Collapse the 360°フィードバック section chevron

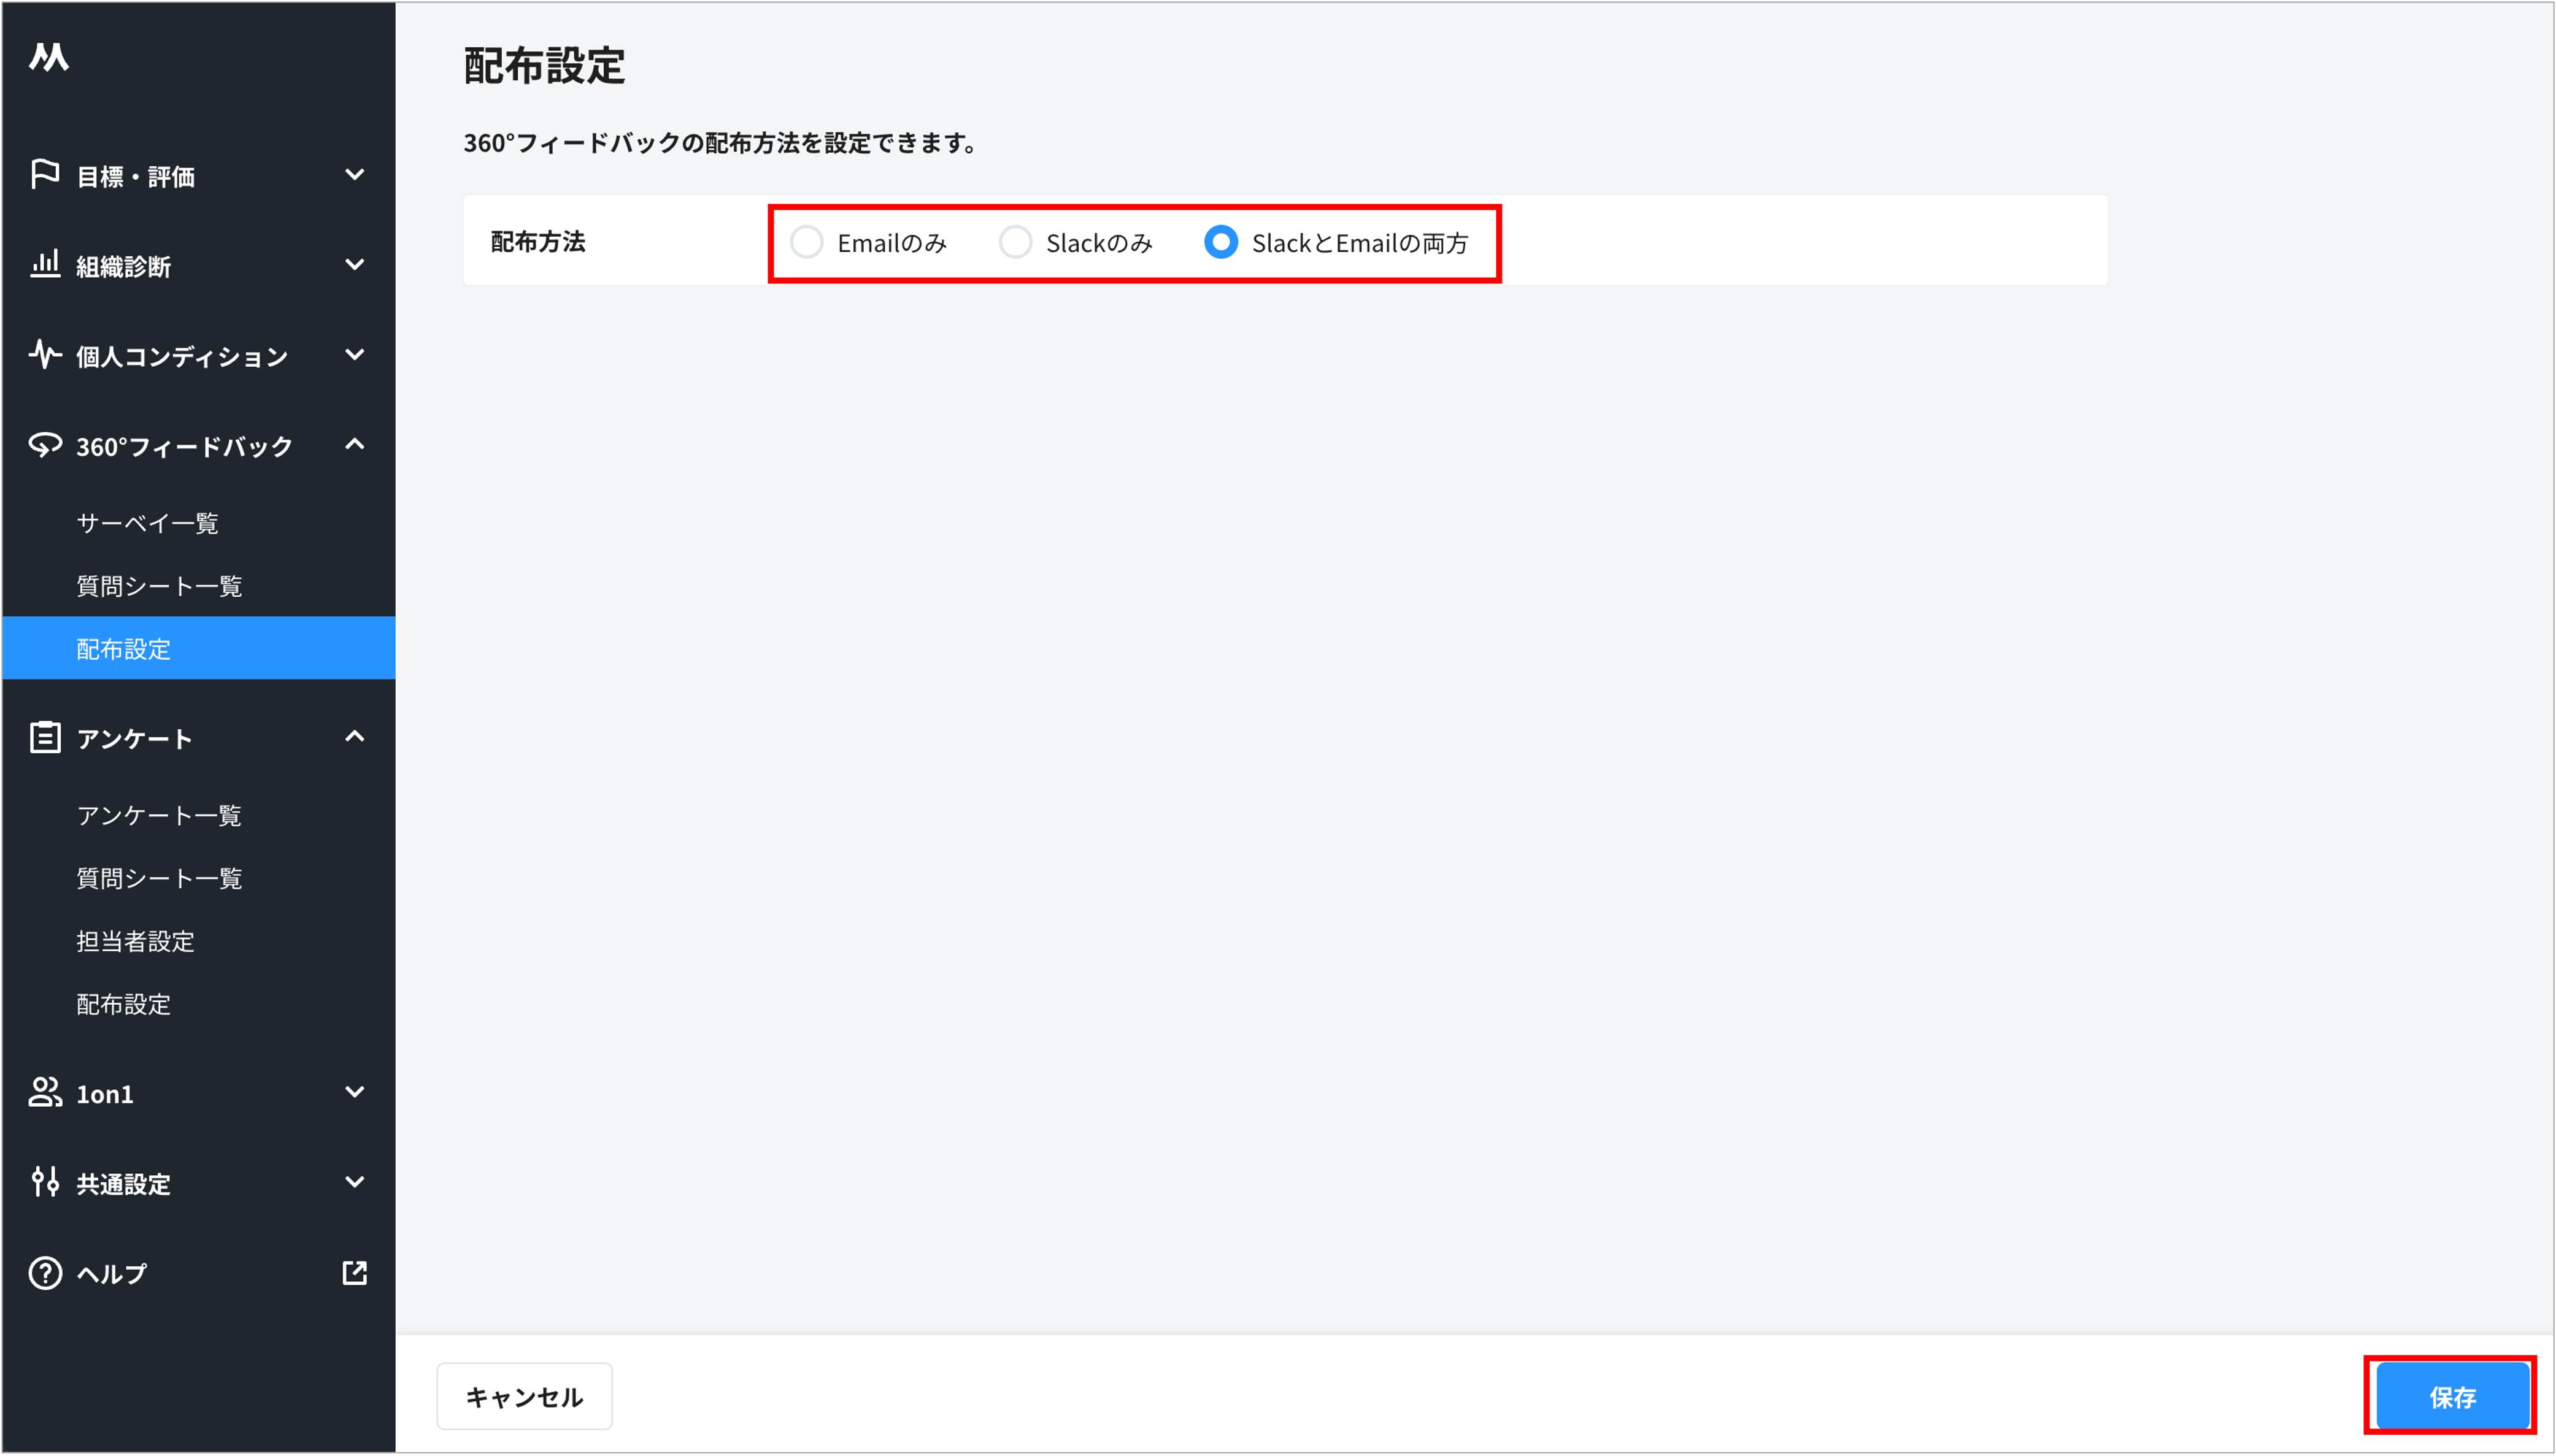click(x=354, y=444)
